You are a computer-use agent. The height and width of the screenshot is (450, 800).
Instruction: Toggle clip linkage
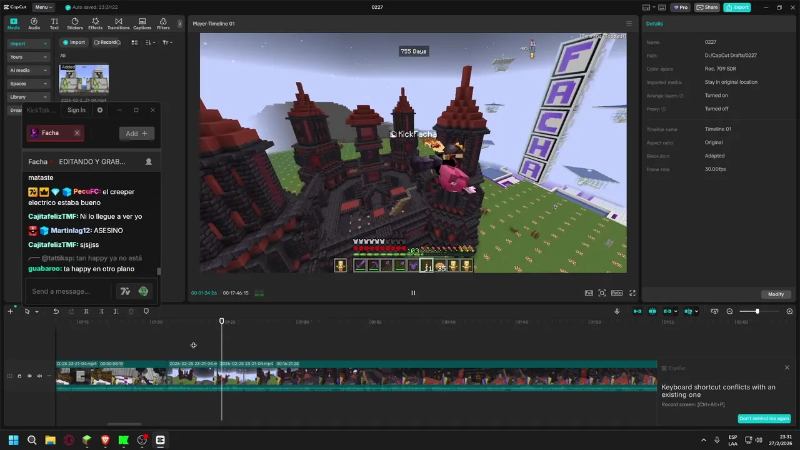coord(667,311)
